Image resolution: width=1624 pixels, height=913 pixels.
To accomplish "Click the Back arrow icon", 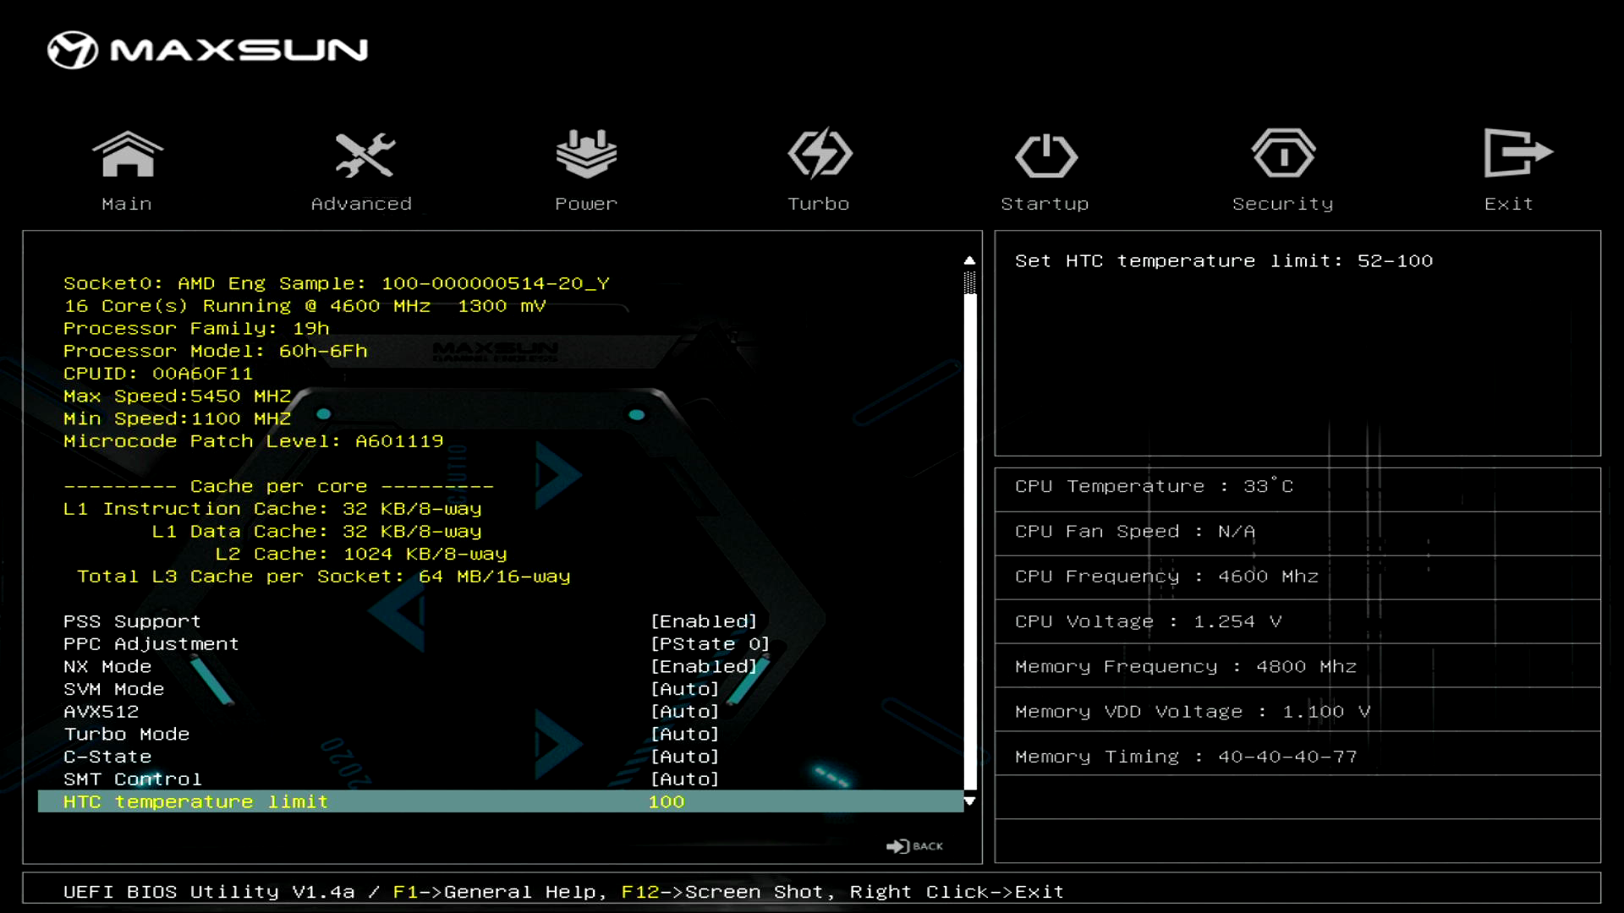I will [x=913, y=846].
